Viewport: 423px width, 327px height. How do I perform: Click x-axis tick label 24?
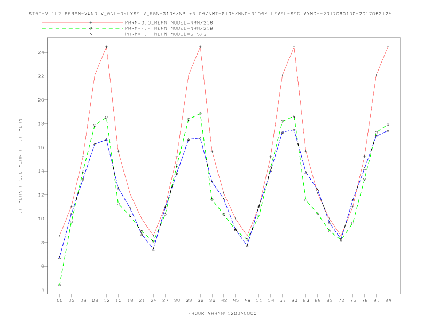coord(153,300)
